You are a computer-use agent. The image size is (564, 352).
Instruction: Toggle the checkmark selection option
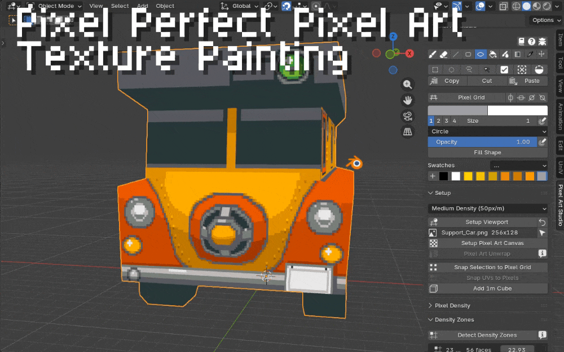504,70
